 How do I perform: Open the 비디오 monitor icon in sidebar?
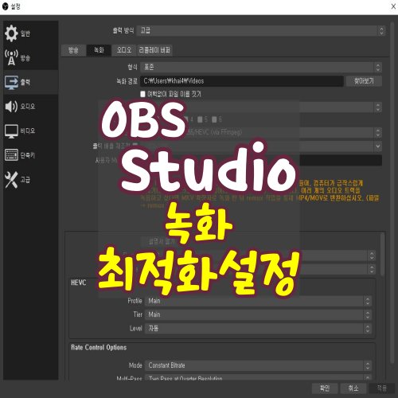[11, 131]
